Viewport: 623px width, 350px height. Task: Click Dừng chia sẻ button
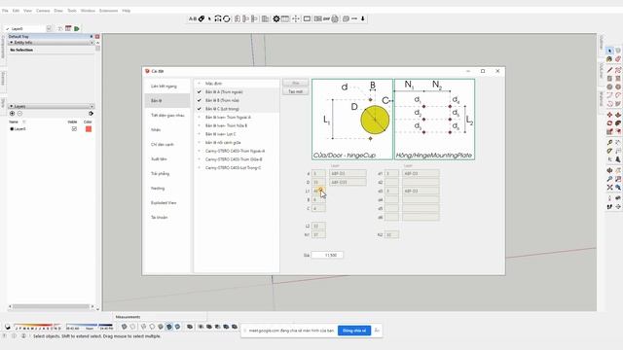[x=354, y=331]
